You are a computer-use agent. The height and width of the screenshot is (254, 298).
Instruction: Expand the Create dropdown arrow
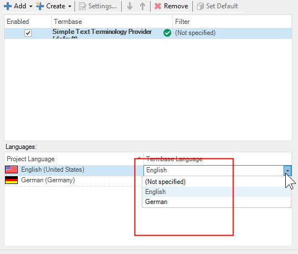[x=69, y=6]
